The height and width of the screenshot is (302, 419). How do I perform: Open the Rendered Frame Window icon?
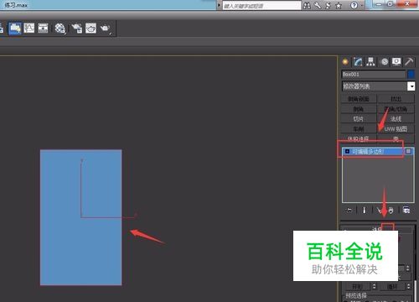tap(91, 28)
